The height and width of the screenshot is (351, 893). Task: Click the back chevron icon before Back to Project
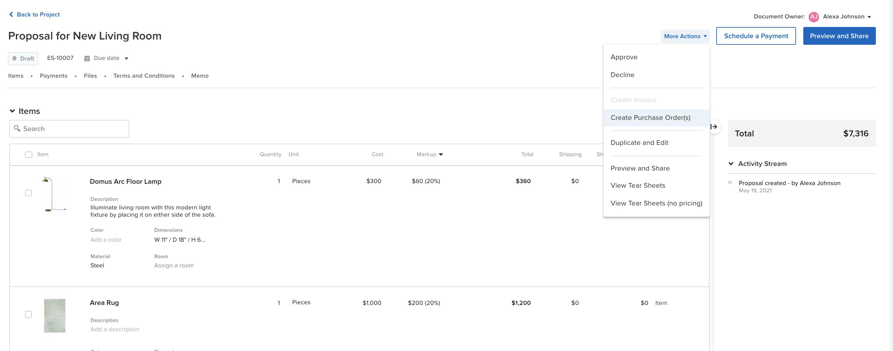[x=11, y=14]
